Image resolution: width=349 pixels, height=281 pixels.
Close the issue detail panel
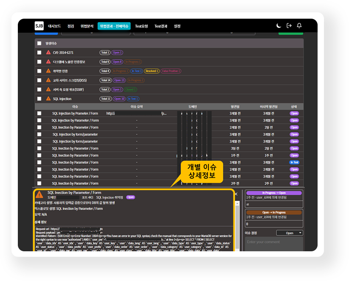236,194
